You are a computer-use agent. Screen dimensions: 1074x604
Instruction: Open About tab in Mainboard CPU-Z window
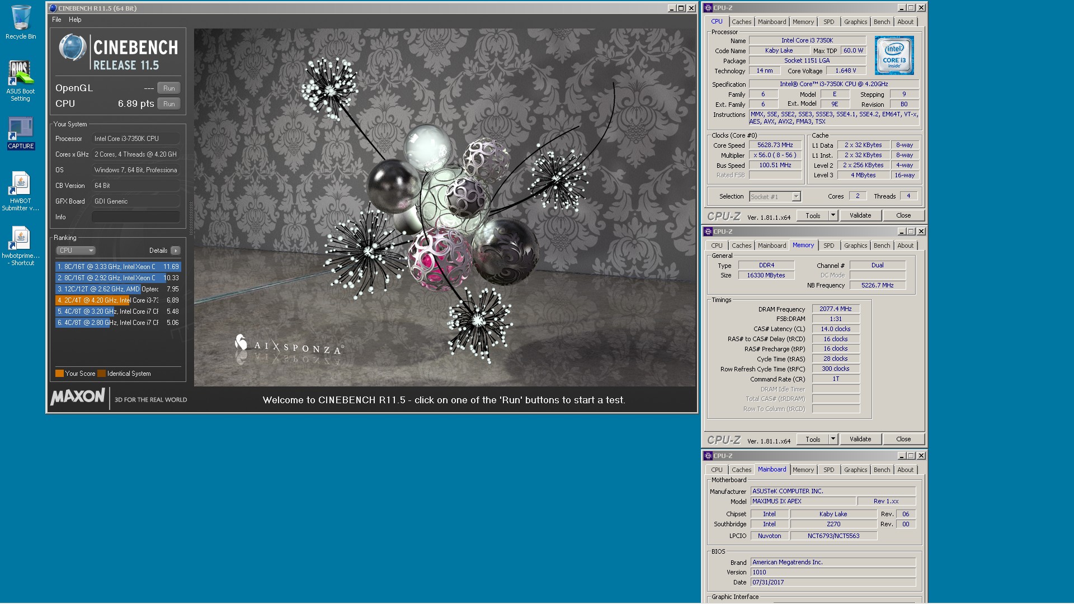[905, 470]
